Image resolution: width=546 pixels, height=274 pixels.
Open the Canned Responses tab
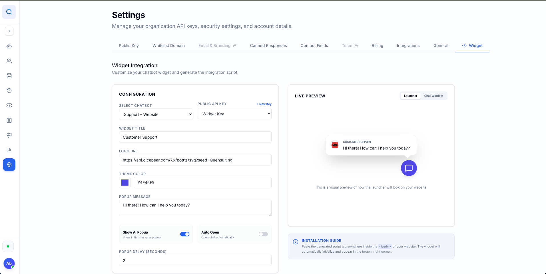[x=268, y=46]
